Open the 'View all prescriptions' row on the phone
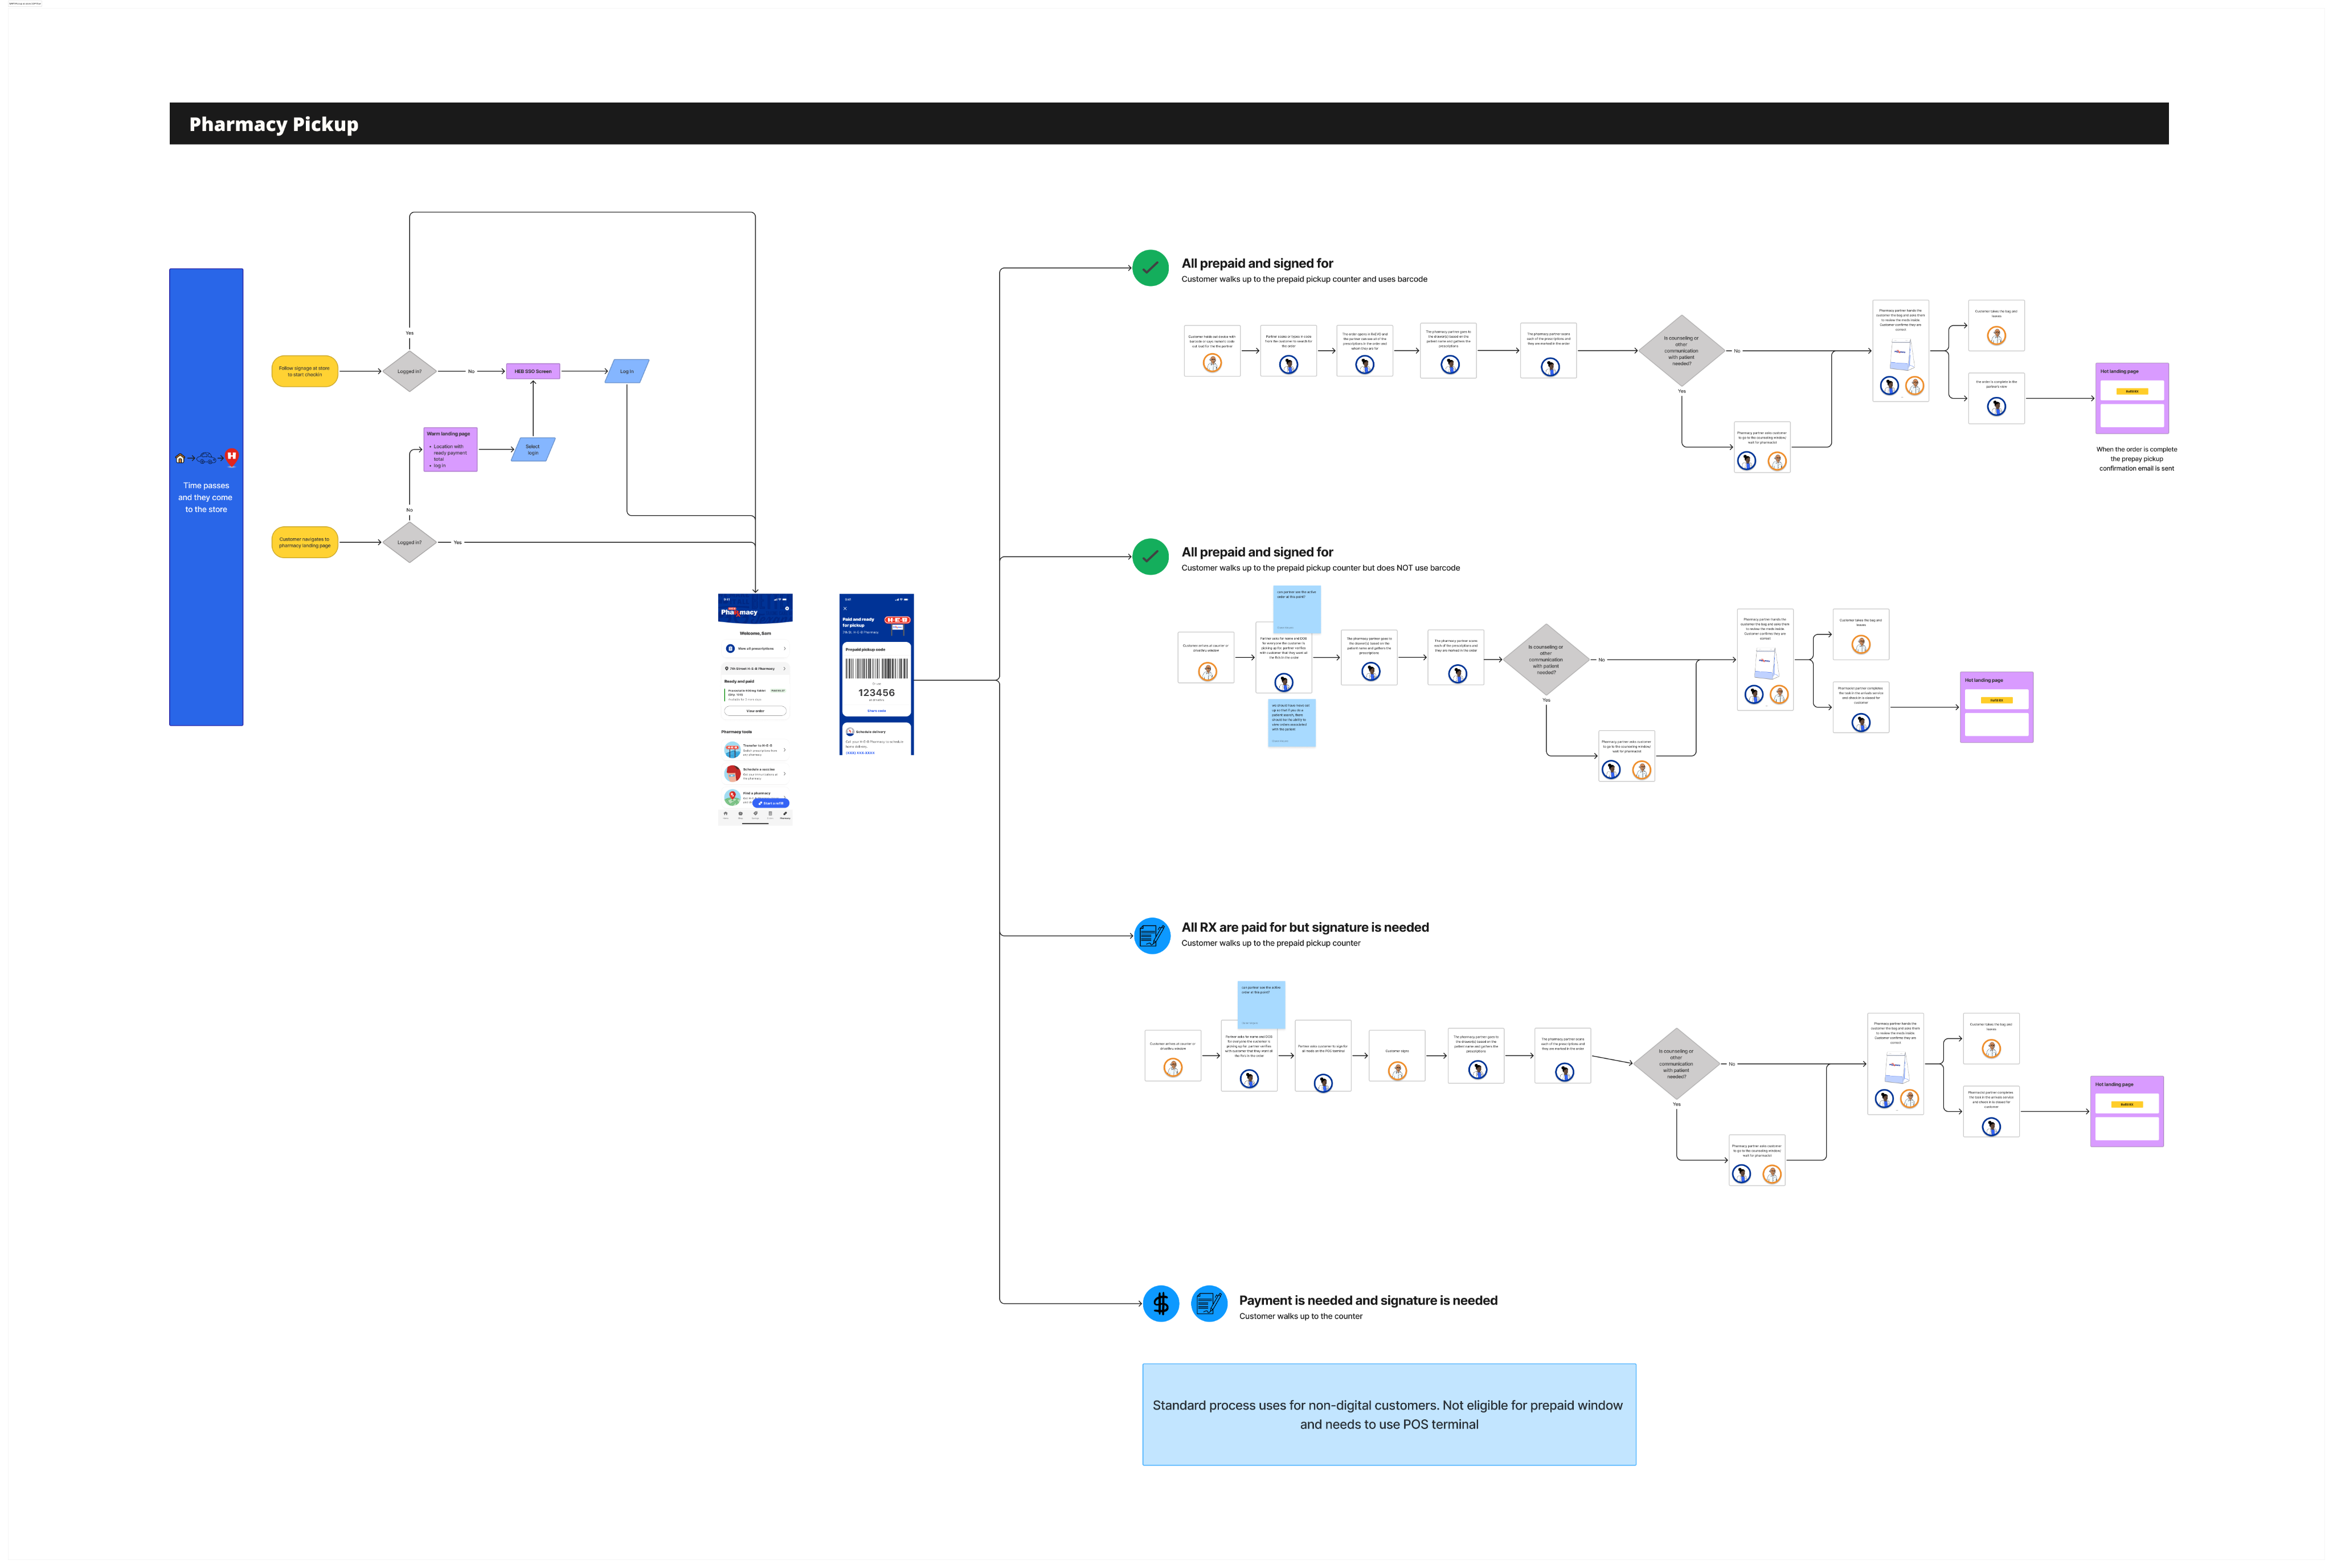The image size is (2333, 1568). coord(755,648)
